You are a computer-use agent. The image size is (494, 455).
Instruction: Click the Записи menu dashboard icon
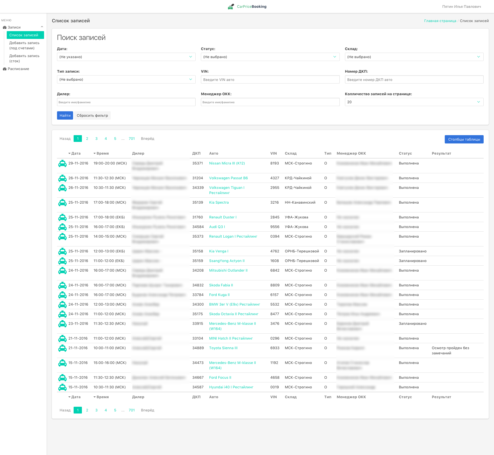pyautogui.click(x=5, y=27)
